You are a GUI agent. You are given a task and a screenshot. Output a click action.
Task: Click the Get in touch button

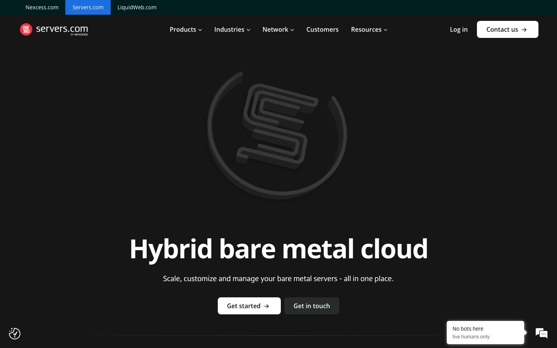click(x=312, y=306)
